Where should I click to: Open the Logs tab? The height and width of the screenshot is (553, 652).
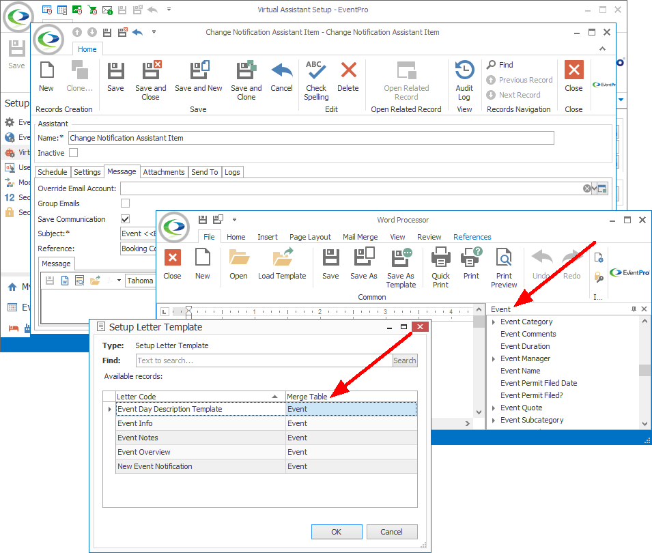click(x=232, y=172)
